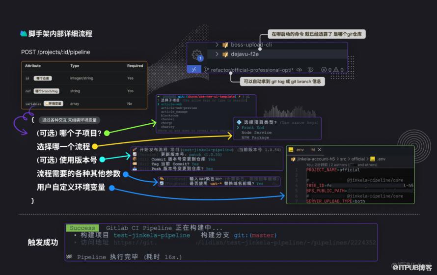Click refactor/official-professional-opti* branch name
The height and width of the screenshot is (275, 437).
click(x=252, y=70)
